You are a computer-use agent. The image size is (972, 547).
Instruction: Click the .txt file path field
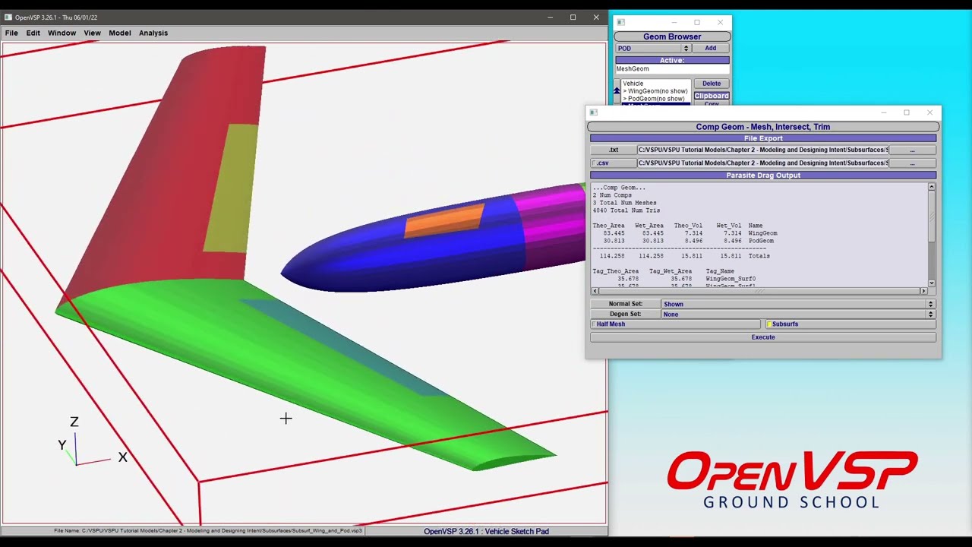[x=763, y=150]
